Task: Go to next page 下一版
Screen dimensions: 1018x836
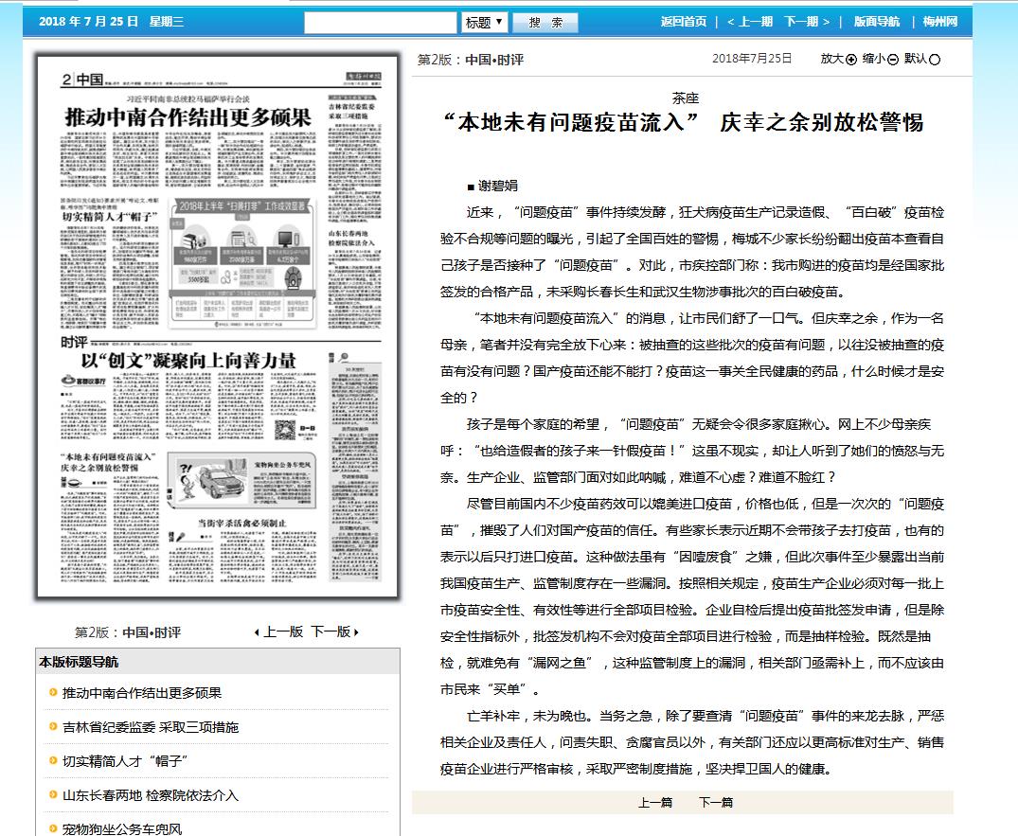Action: point(330,631)
